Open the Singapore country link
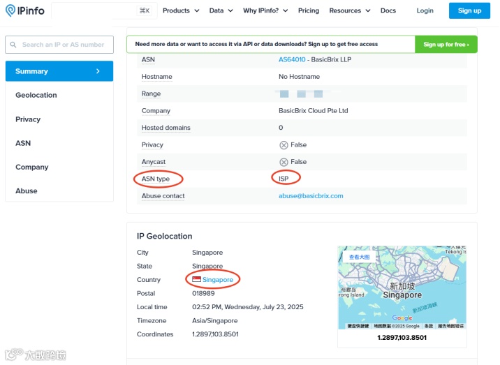Image resolution: width=500 pixels, height=365 pixels. pyautogui.click(x=218, y=280)
